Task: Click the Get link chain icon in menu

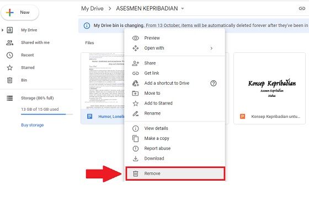Action: tap(136, 73)
